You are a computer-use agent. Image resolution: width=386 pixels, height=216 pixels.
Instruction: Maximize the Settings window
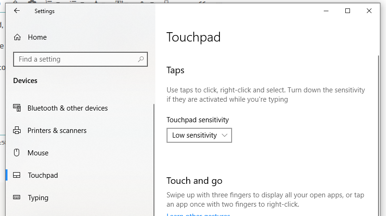(x=348, y=11)
